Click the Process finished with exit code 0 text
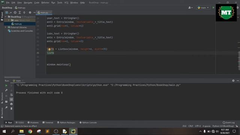 pyautogui.click(x=39, y=93)
